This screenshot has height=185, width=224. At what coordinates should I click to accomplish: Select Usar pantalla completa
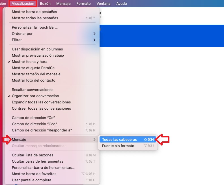point(52,180)
